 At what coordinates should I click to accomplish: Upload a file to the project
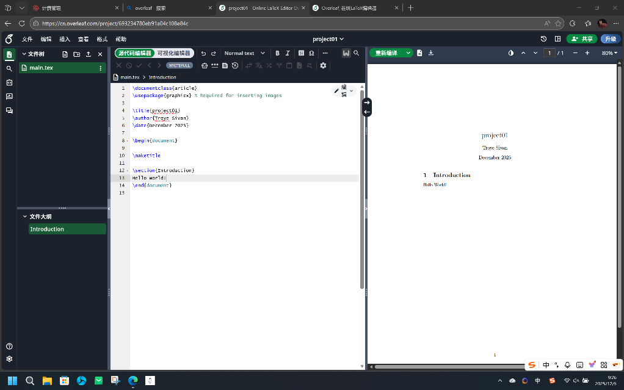tap(89, 54)
